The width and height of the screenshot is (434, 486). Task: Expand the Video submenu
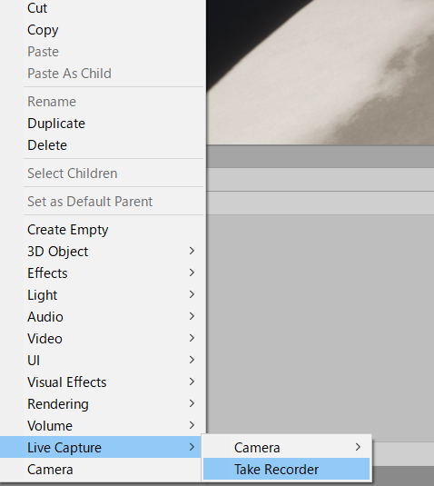coord(103,339)
